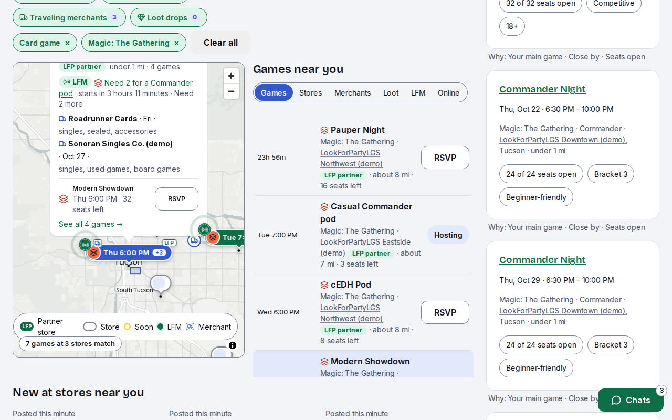Click the blue merchant truck map marker

pyautogui.click(x=194, y=240)
